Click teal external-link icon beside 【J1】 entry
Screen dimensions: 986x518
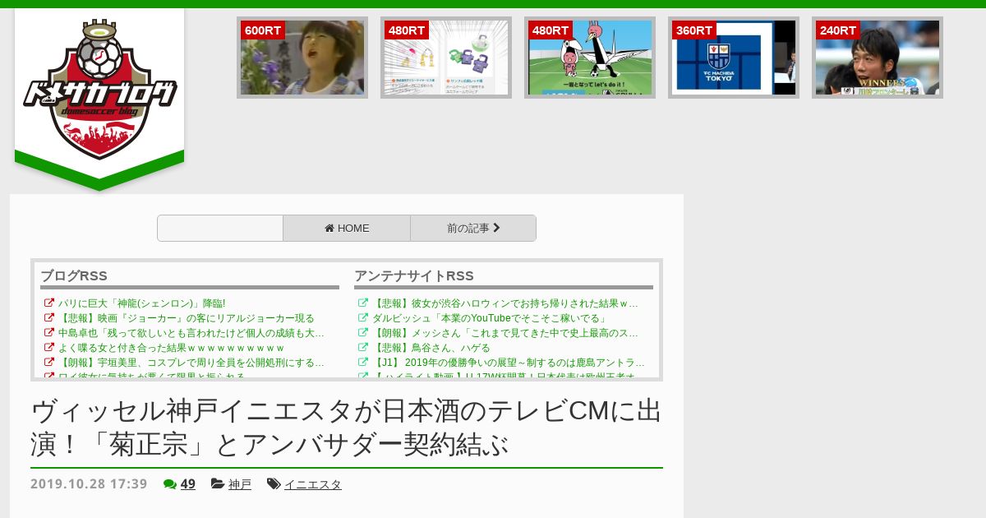pos(362,363)
